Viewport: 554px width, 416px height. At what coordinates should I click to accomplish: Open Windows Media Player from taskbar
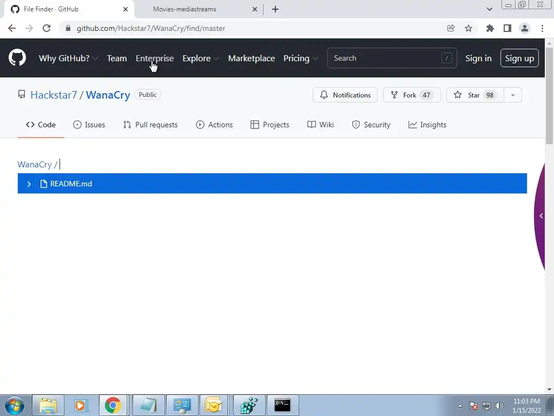(x=80, y=405)
